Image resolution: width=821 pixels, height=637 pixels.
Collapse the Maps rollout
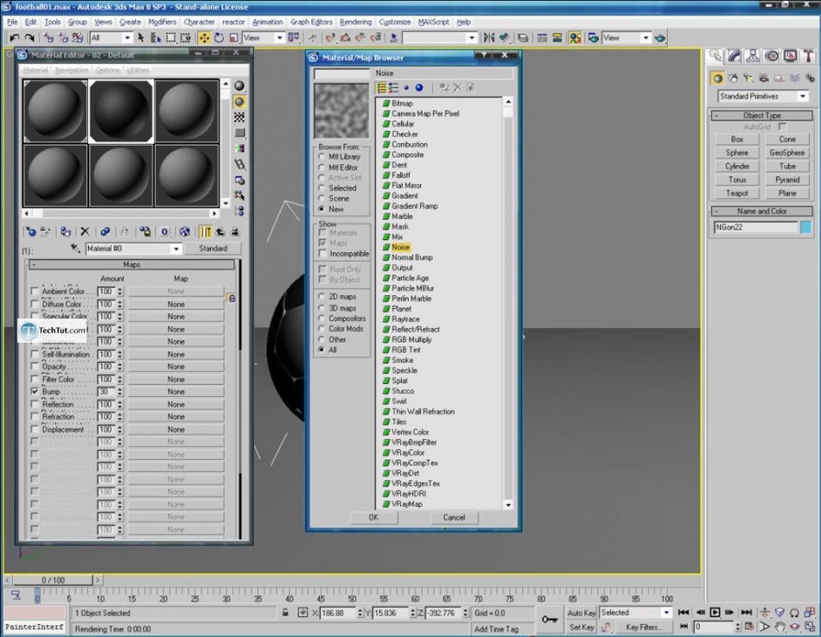[x=131, y=265]
